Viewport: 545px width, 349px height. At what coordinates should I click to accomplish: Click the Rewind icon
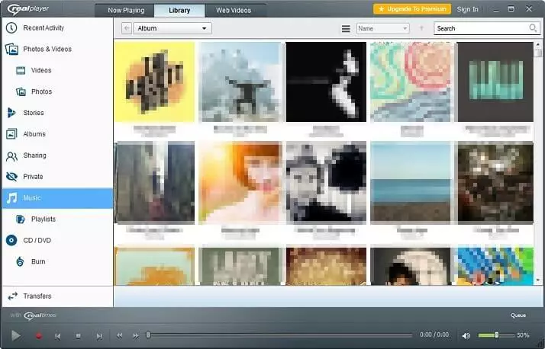[x=119, y=335]
